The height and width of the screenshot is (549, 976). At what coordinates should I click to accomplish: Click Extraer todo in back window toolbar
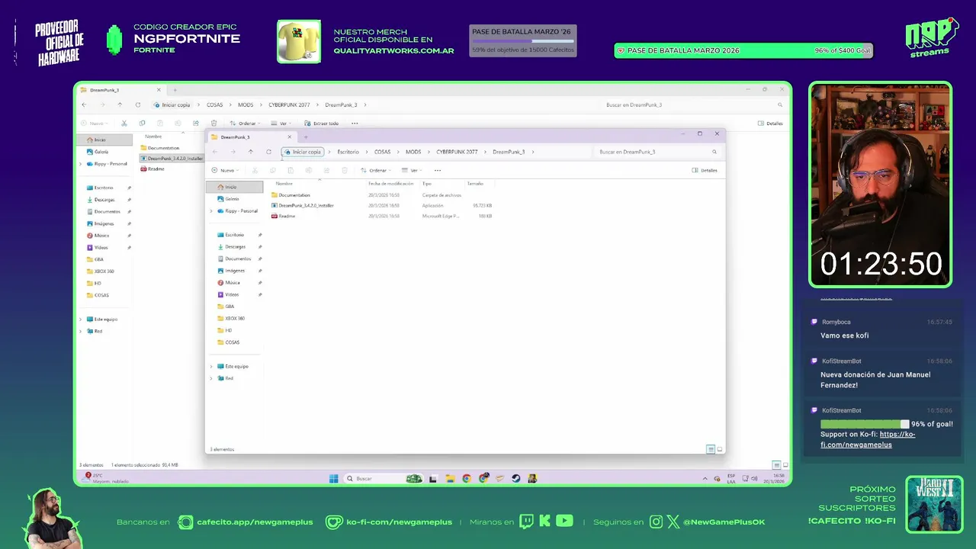click(321, 124)
